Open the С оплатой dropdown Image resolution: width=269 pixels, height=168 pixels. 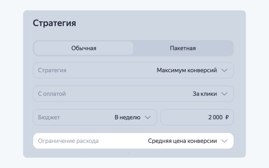pyautogui.click(x=133, y=94)
